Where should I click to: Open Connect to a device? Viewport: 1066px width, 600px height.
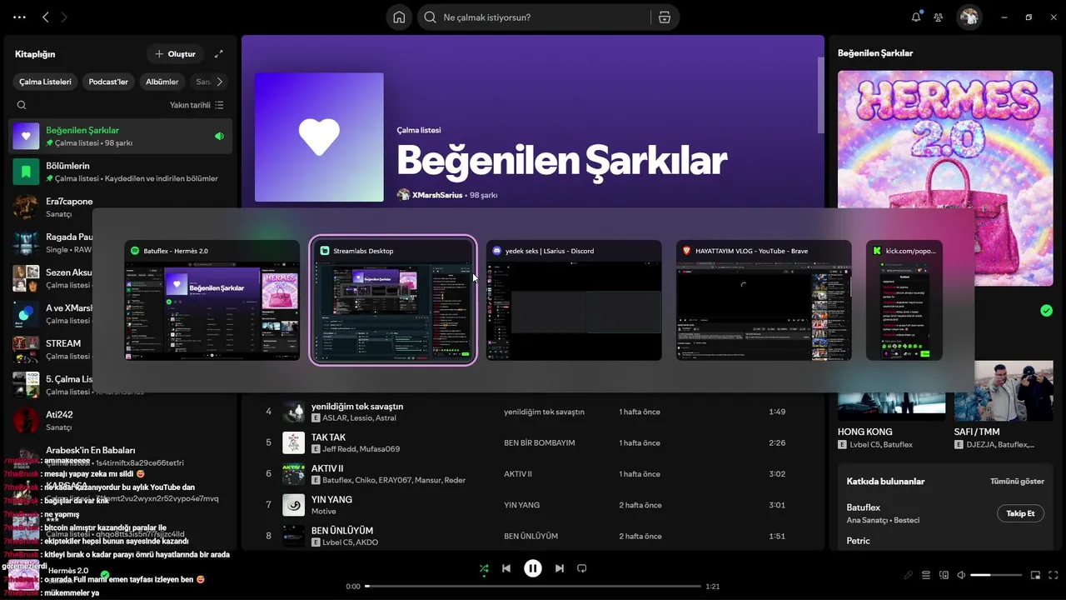coord(944,575)
